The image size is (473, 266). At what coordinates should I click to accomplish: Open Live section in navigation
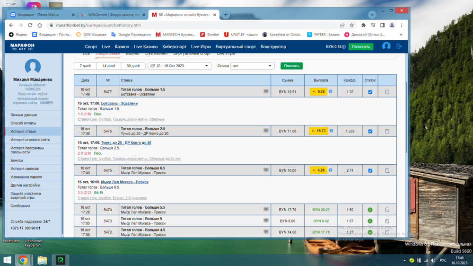[106, 47]
